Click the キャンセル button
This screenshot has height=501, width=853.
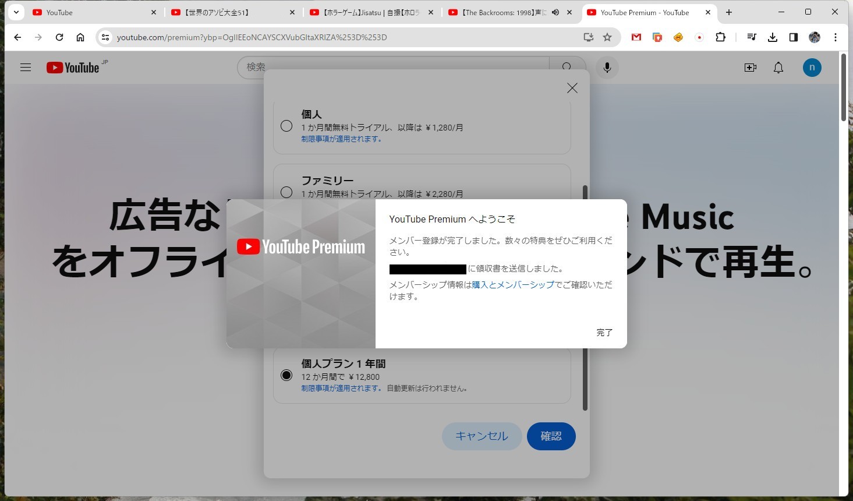tap(482, 436)
